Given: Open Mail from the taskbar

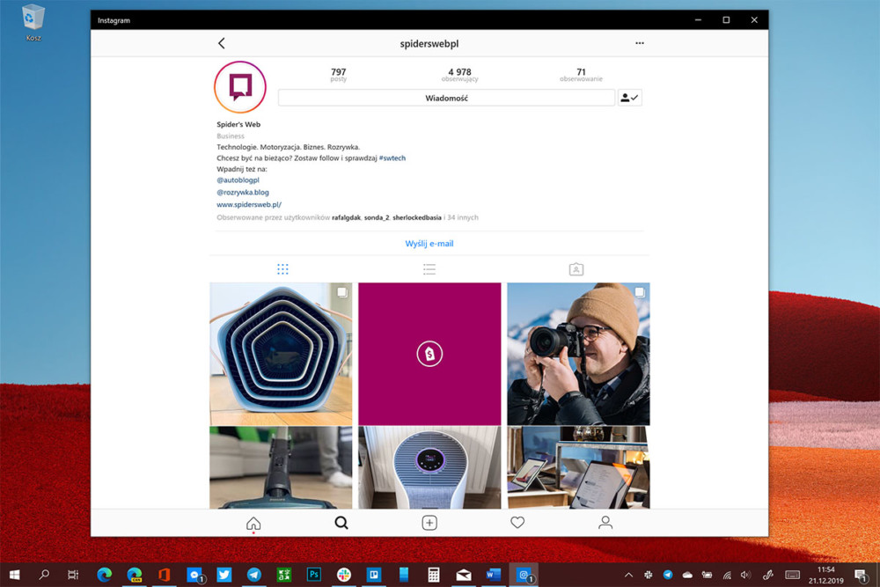Looking at the screenshot, I should [464, 575].
